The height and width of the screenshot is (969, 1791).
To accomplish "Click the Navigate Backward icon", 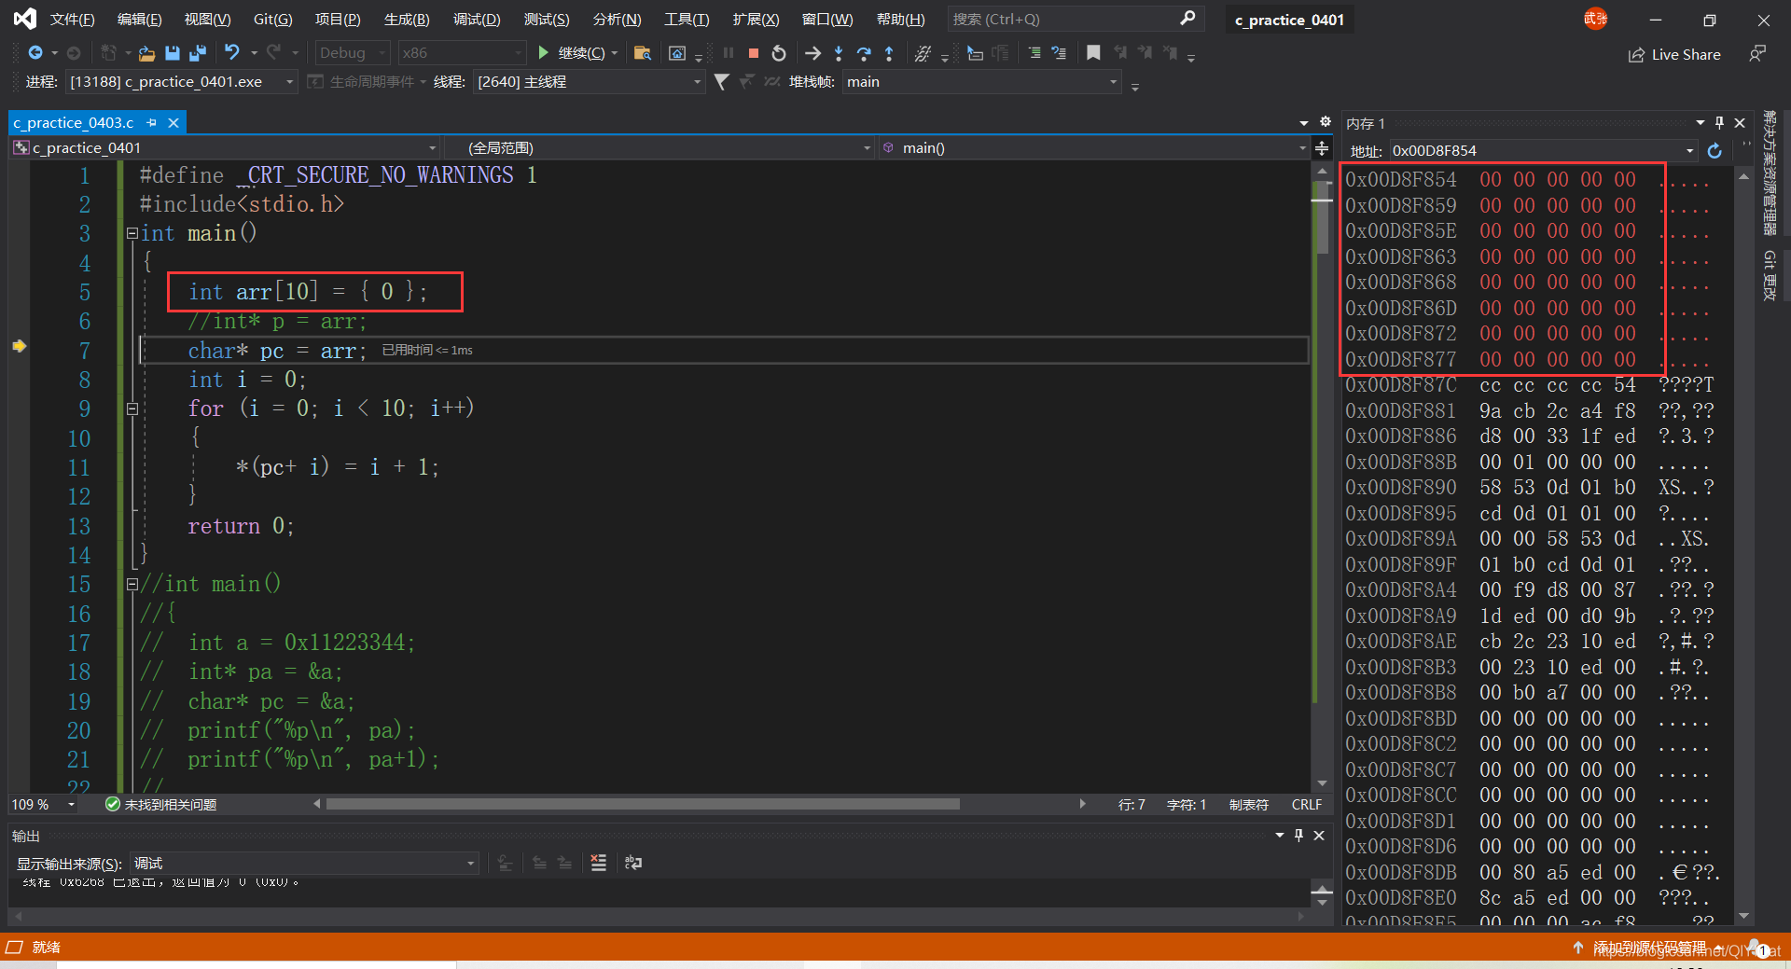I will tap(35, 53).
